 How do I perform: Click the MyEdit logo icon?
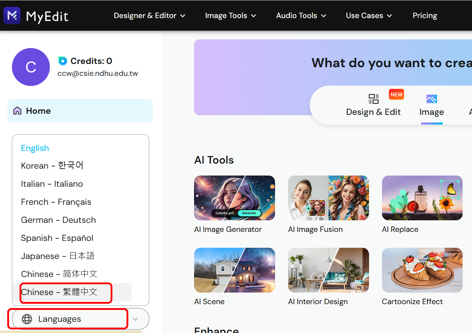12,16
